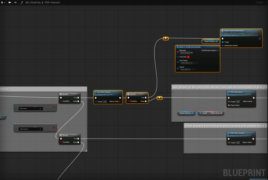Click the localization flag next to Message

click(x=192, y=53)
